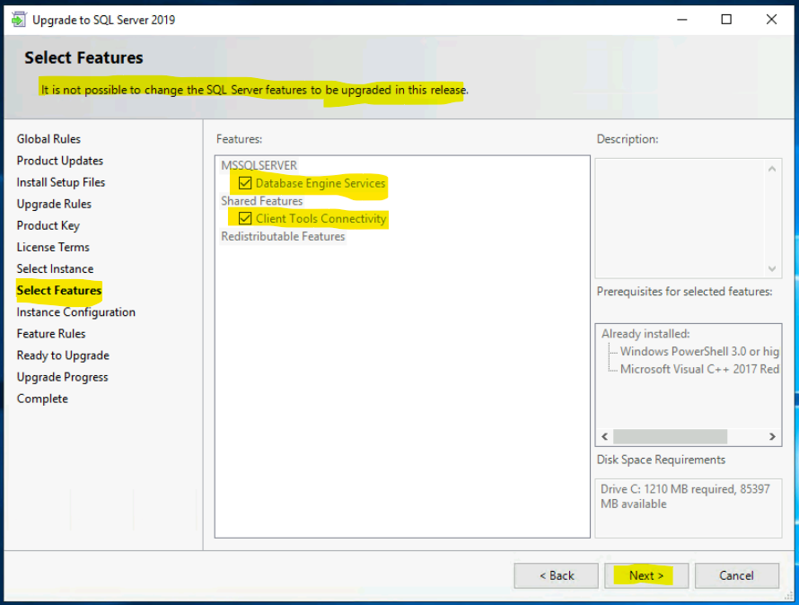
Task: Open the License Terms step
Action: [53, 247]
